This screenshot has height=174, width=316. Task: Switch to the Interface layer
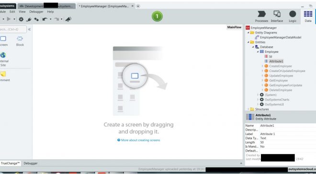277,16
